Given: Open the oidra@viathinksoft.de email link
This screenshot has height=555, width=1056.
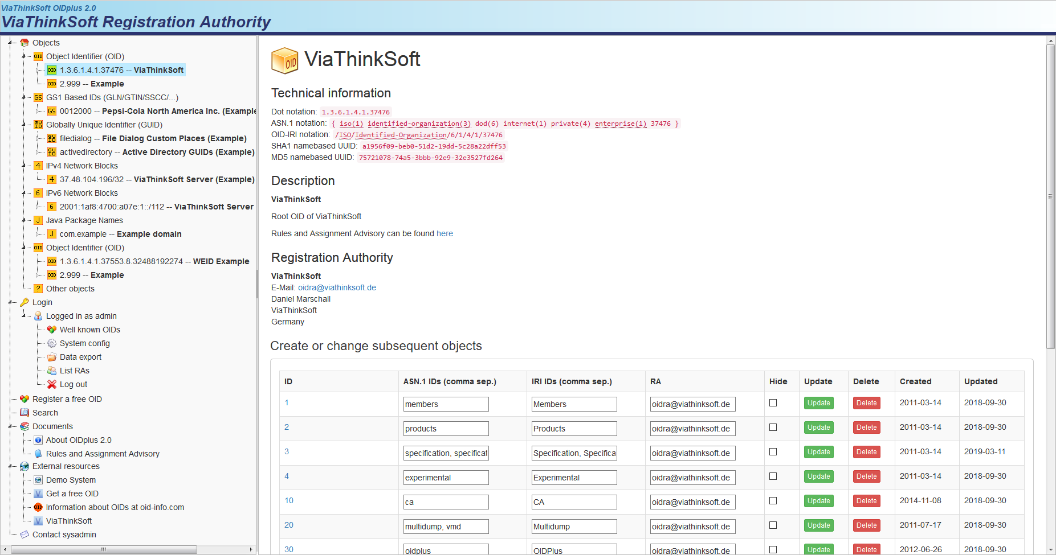Looking at the screenshot, I should pyautogui.click(x=337, y=287).
